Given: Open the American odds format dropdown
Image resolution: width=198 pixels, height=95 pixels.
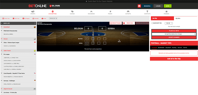Looking at the screenshot, I should point(53,18).
